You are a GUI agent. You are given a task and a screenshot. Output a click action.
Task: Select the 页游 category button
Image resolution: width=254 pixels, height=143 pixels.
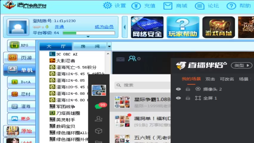(19, 58)
